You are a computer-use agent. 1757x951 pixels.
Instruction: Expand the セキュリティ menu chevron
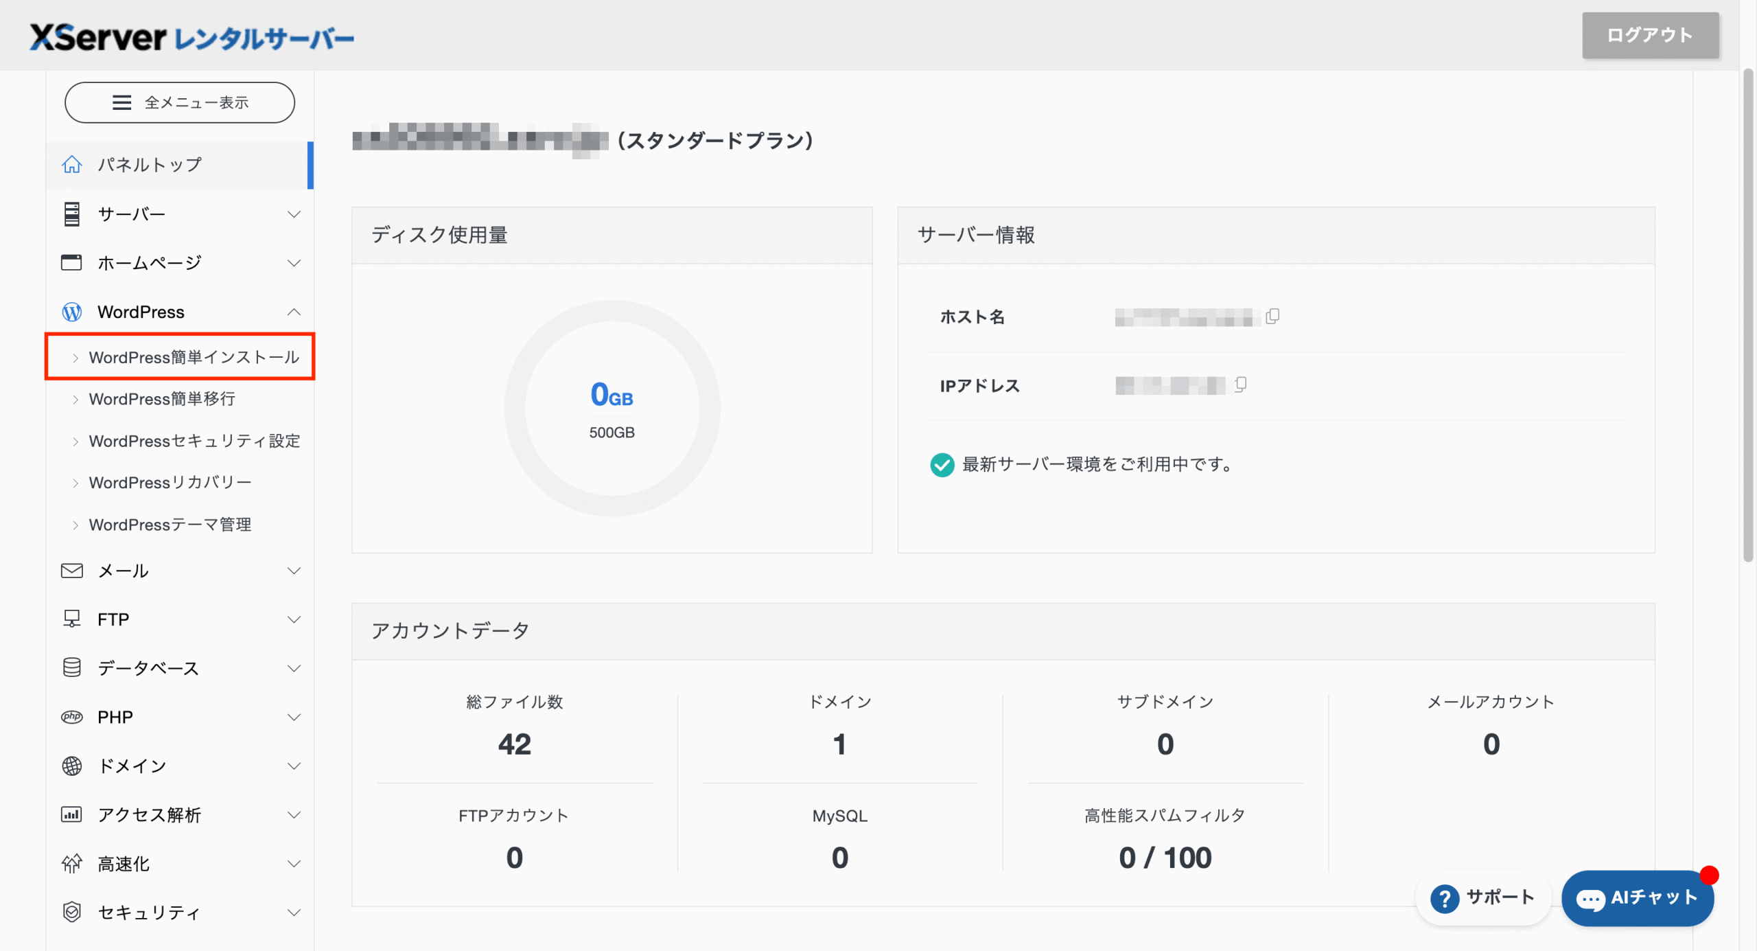pos(294,913)
